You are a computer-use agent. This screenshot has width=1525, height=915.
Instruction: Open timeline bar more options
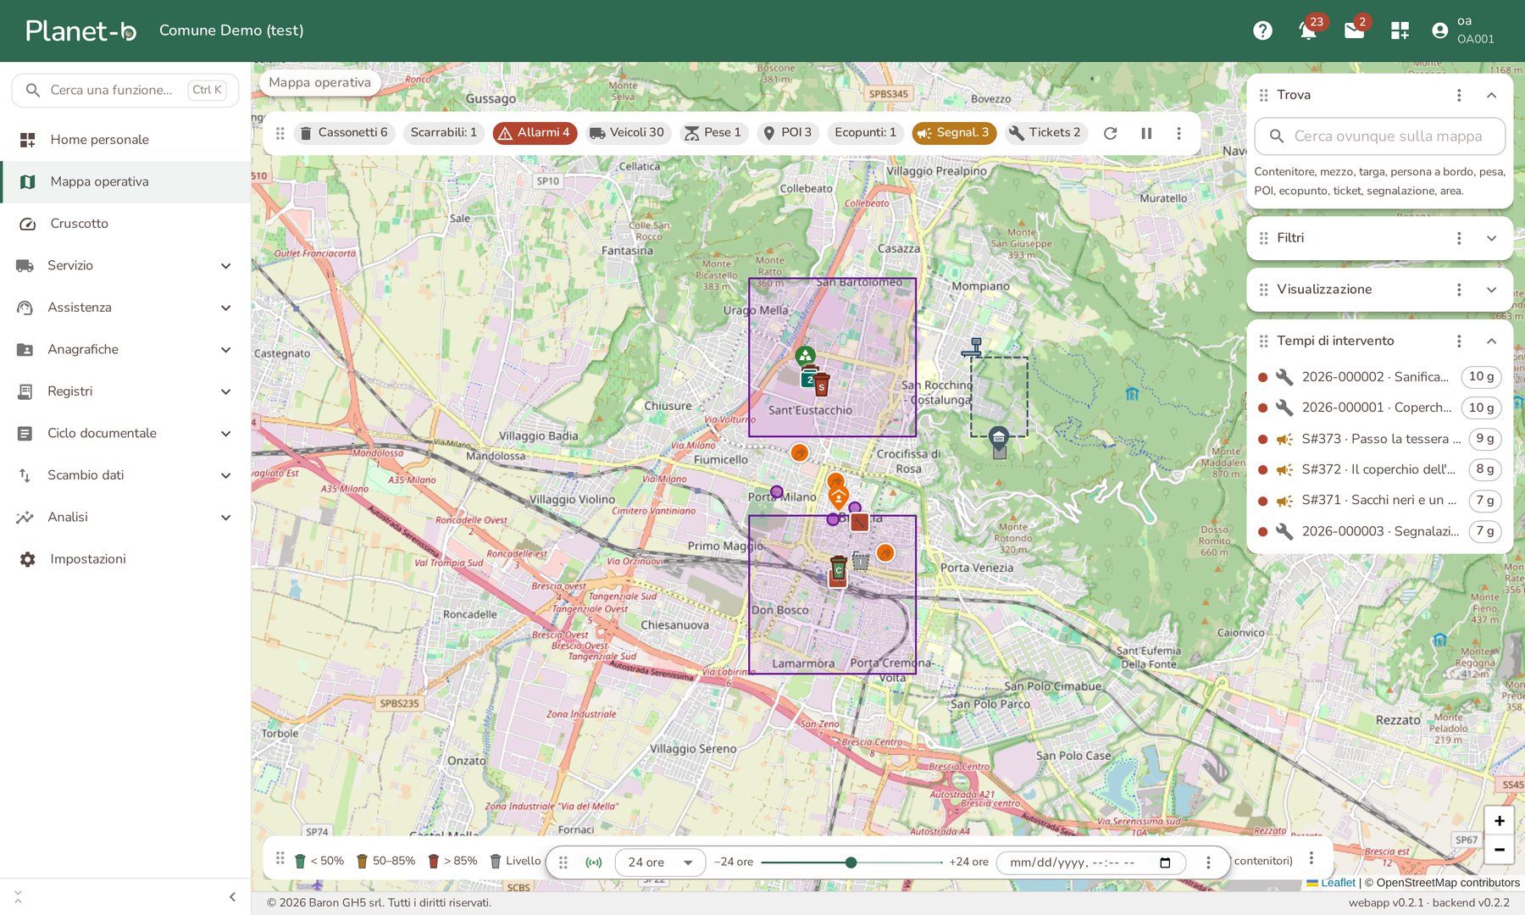point(1208,862)
